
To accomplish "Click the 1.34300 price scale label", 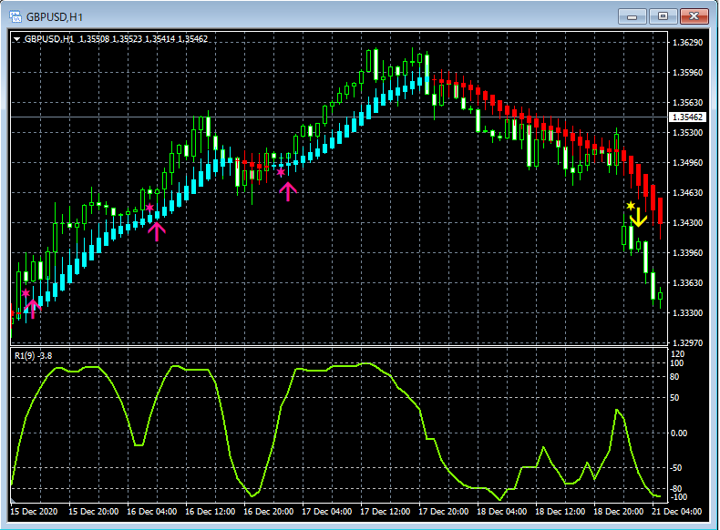I will (x=687, y=222).
